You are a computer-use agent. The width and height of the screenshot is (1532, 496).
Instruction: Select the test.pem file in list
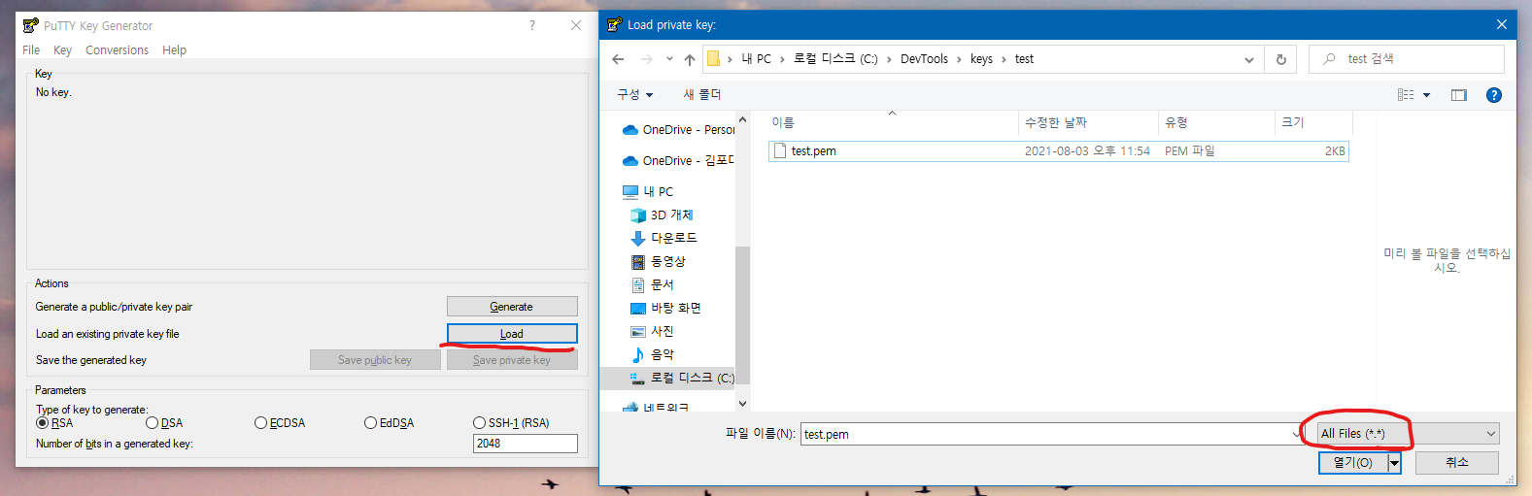pos(1058,150)
